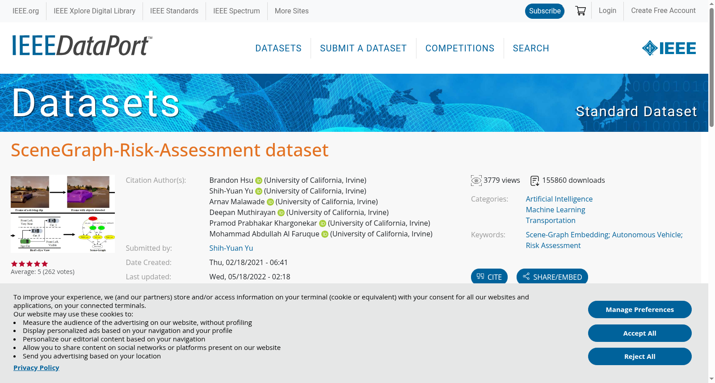
Task: Click the page vertical scrollbar
Action: click(711, 67)
